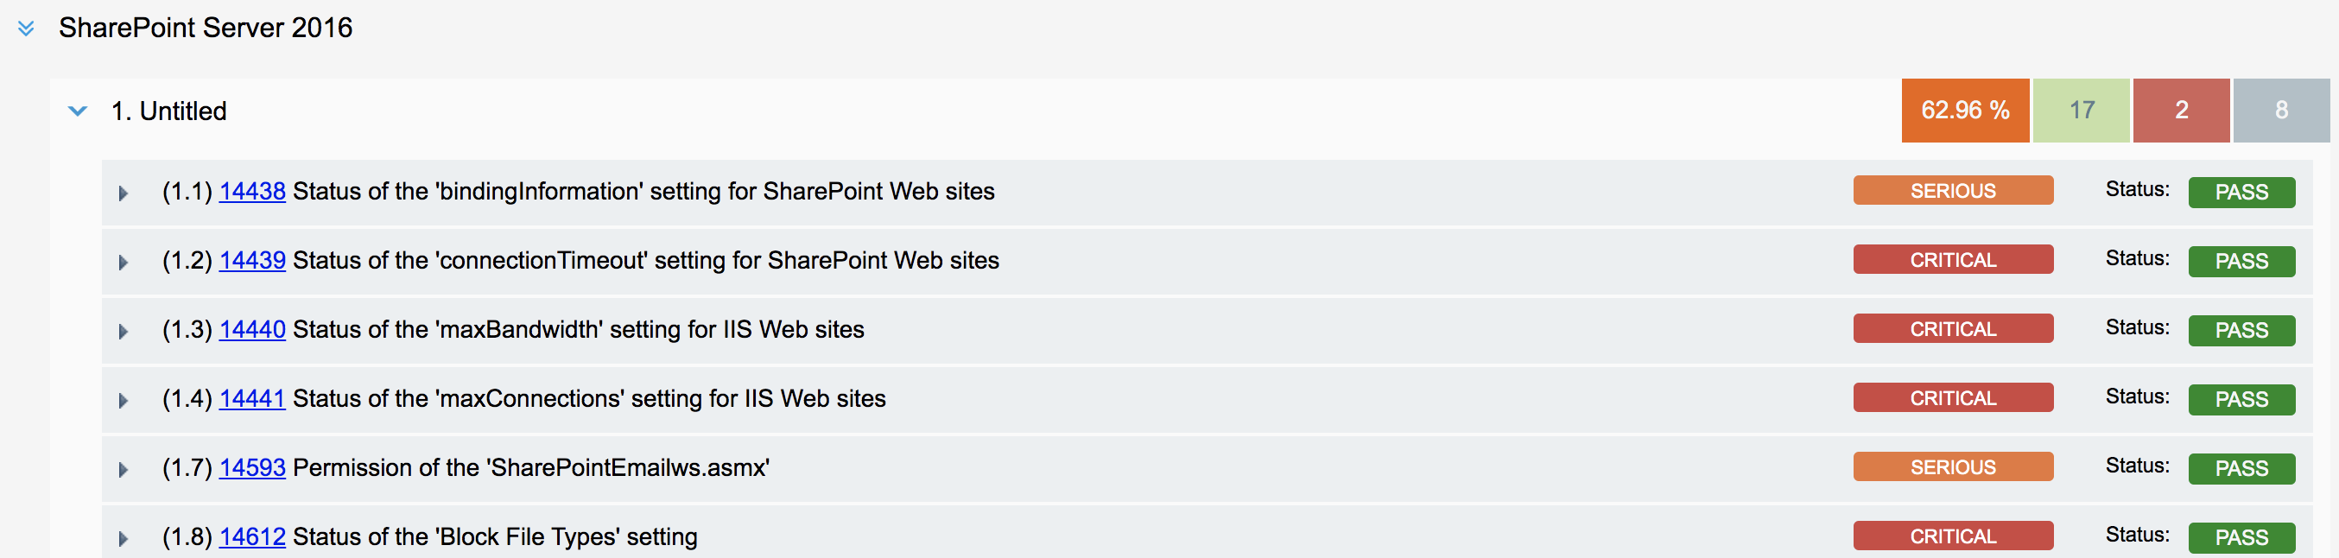Expand check 1.3 maxBandwidth details

pyautogui.click(x=124, y=329)
